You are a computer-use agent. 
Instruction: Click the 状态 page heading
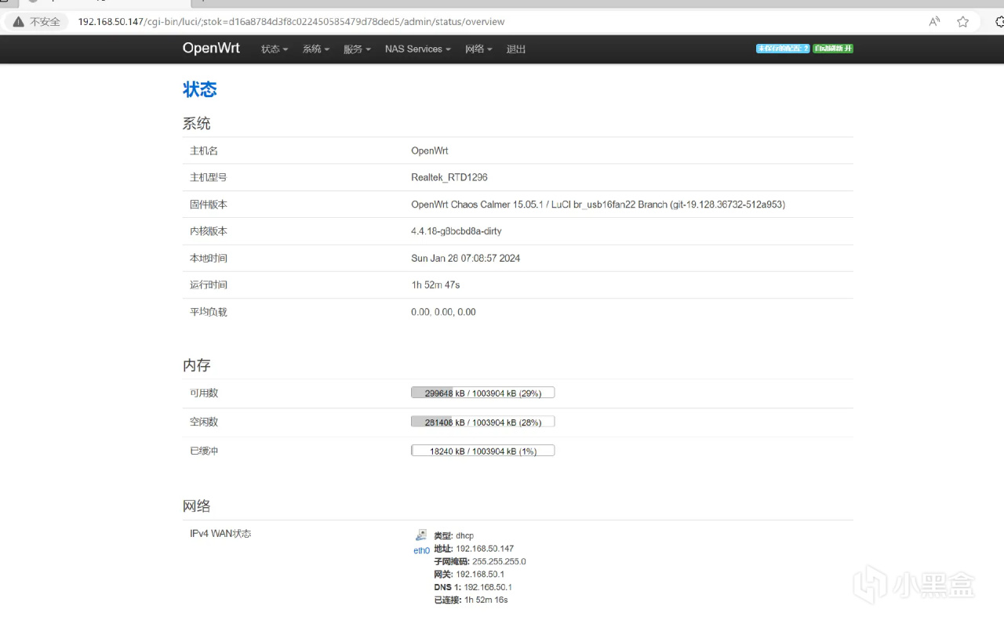point(200,89)
